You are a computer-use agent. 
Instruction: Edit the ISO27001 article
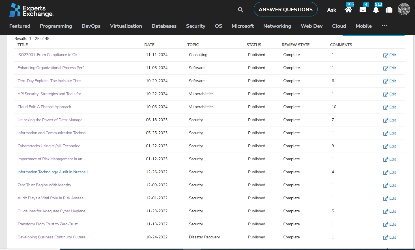pyautogui.click(x=390, y=55)
